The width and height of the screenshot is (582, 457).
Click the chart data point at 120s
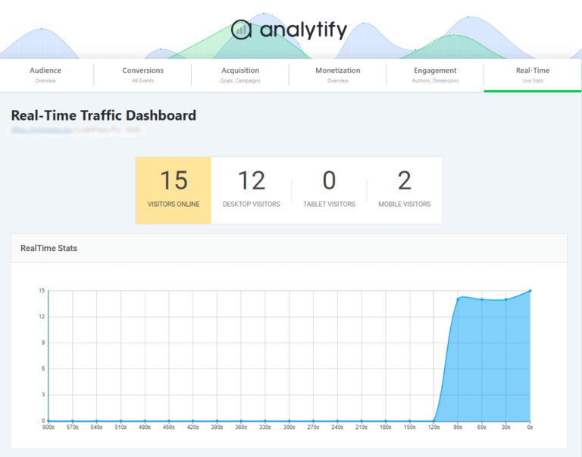(433, 421)
